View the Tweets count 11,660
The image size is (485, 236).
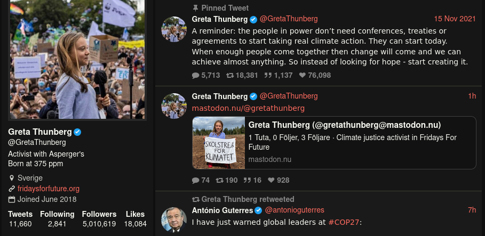[20, 219]
